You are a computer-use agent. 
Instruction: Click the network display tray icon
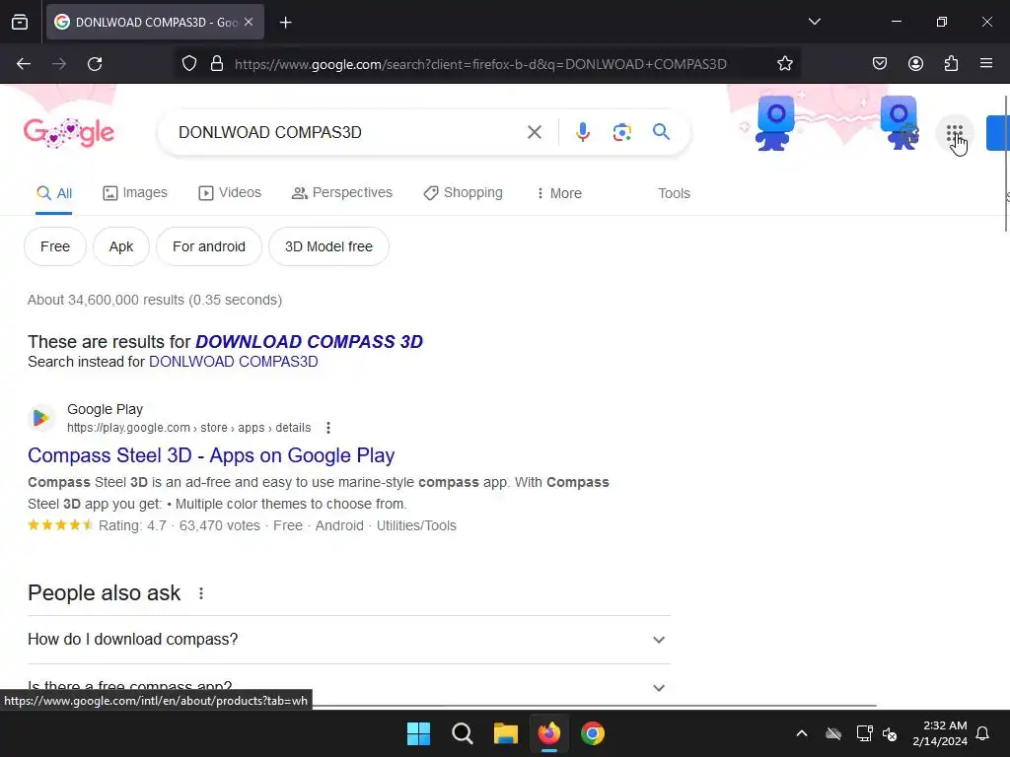pyautogui.click(x=864, y=733)
